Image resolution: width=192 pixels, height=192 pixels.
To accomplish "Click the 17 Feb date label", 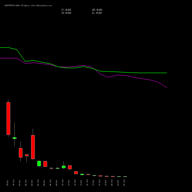I will pyautogui.click(x=94, y=183).
